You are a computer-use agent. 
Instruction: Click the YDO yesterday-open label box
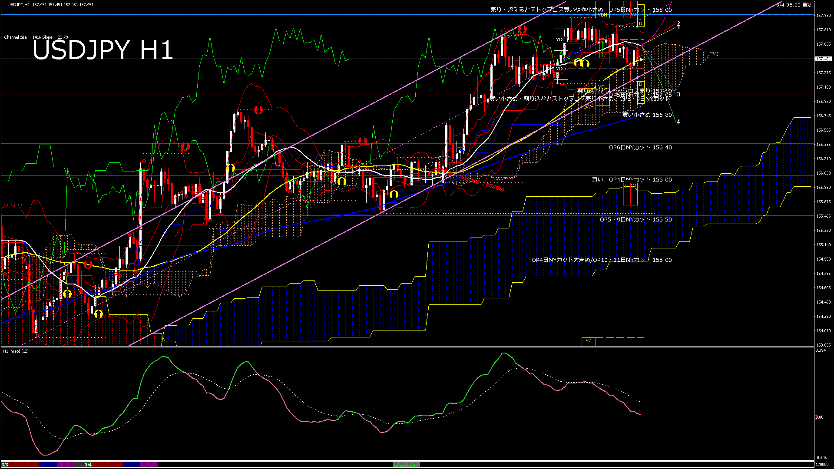(561, 69)
